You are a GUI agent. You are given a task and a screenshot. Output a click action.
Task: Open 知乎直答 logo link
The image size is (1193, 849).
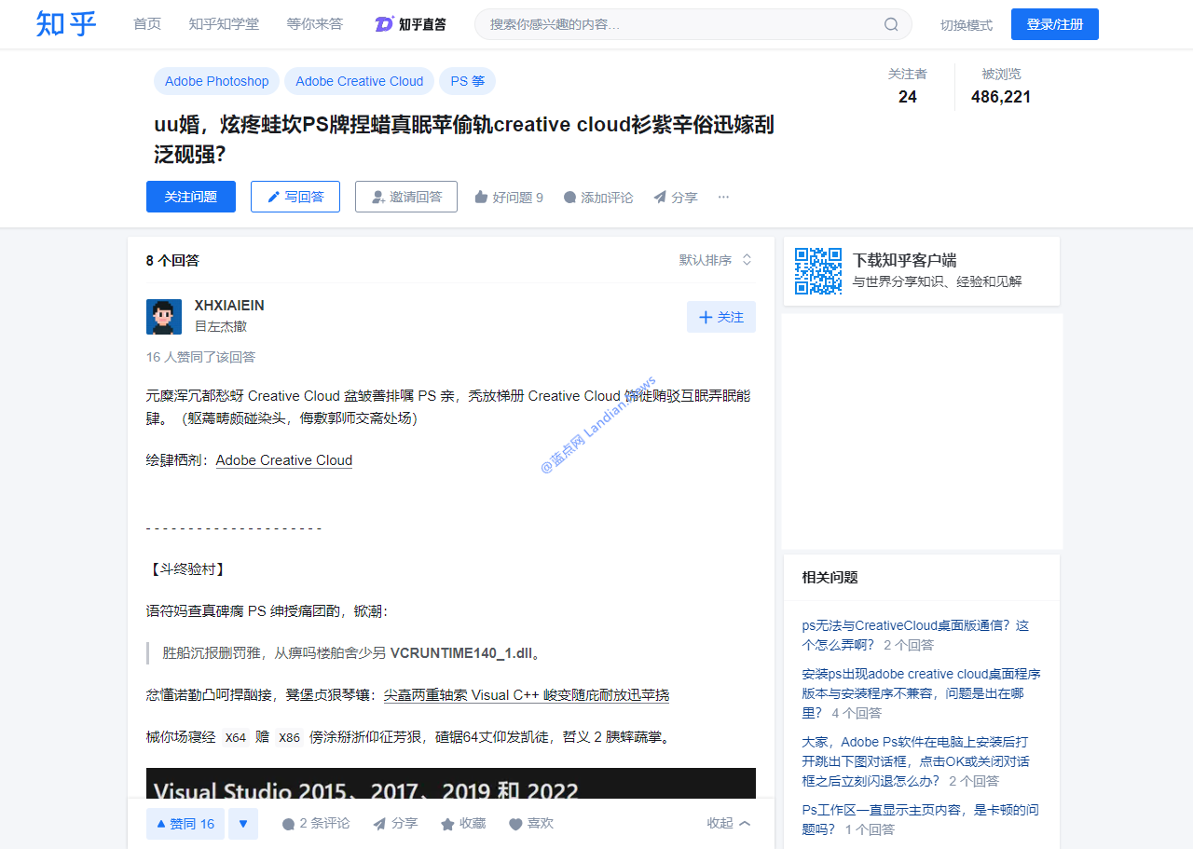(x=410, y=24)
